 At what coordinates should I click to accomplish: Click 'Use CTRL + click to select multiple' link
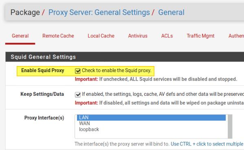click(207, 144)
